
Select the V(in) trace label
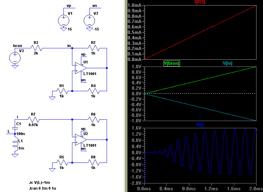[228, 63]
